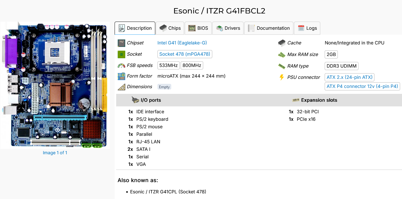Click the Empty dimensions badge
Screen dimensions: 402x199
click(x=164, y=87)
